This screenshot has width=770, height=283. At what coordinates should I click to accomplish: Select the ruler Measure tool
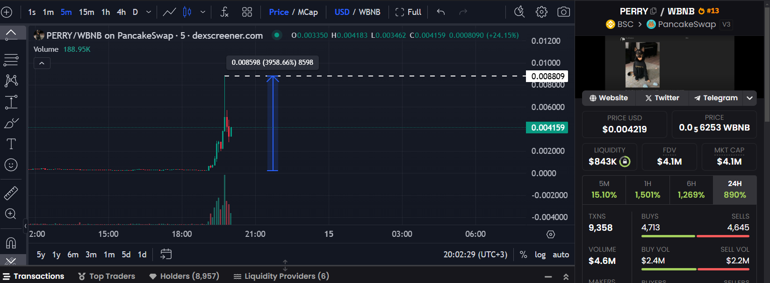coord(11,193)
